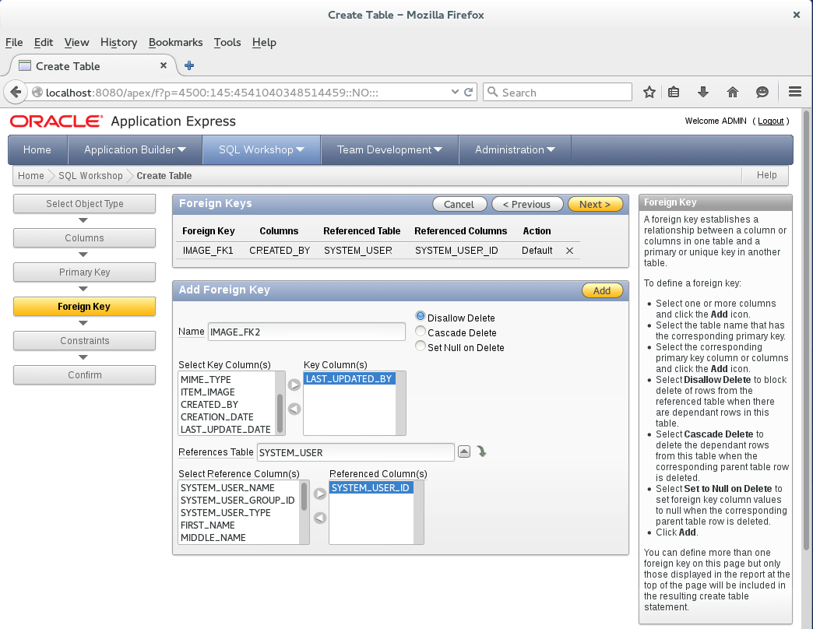Viewport: 813px width, 629px height.
Task: Open the Help menu in menu bar
Action: tap(265, 43)
